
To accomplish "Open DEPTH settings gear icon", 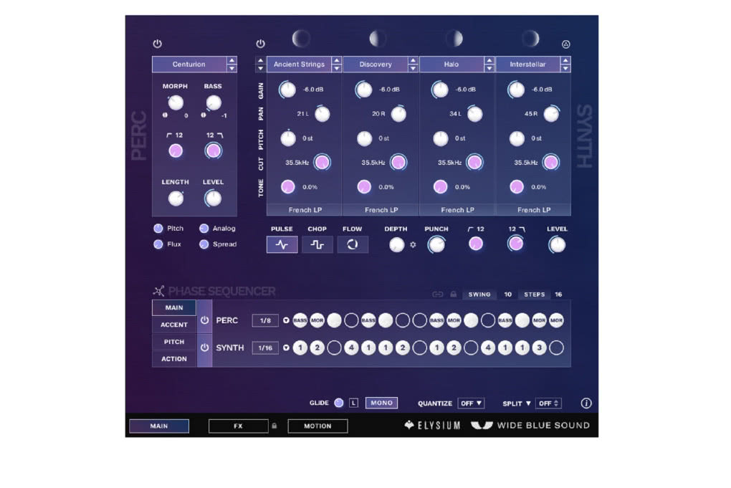I will click(x=413, y=244).
